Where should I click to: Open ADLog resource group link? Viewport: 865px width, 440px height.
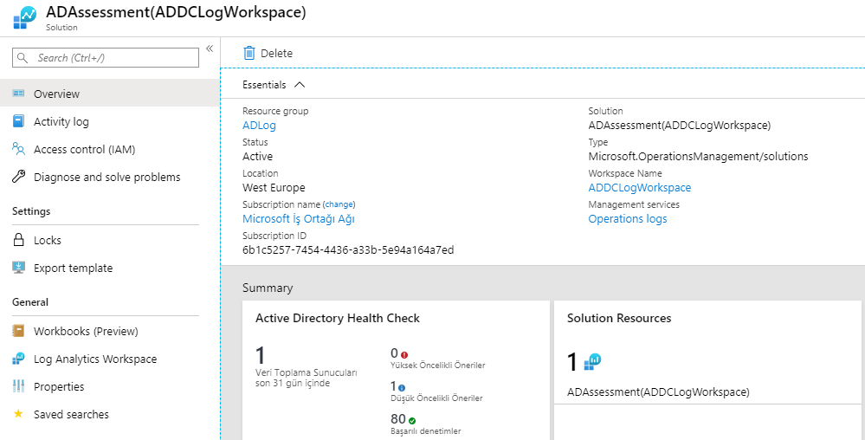pos(259,126)
